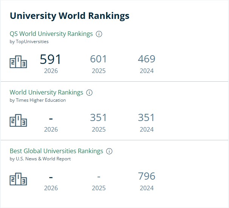229x208 pixels.
Task: Select QS 2025 rank 601
Action: 98,59
